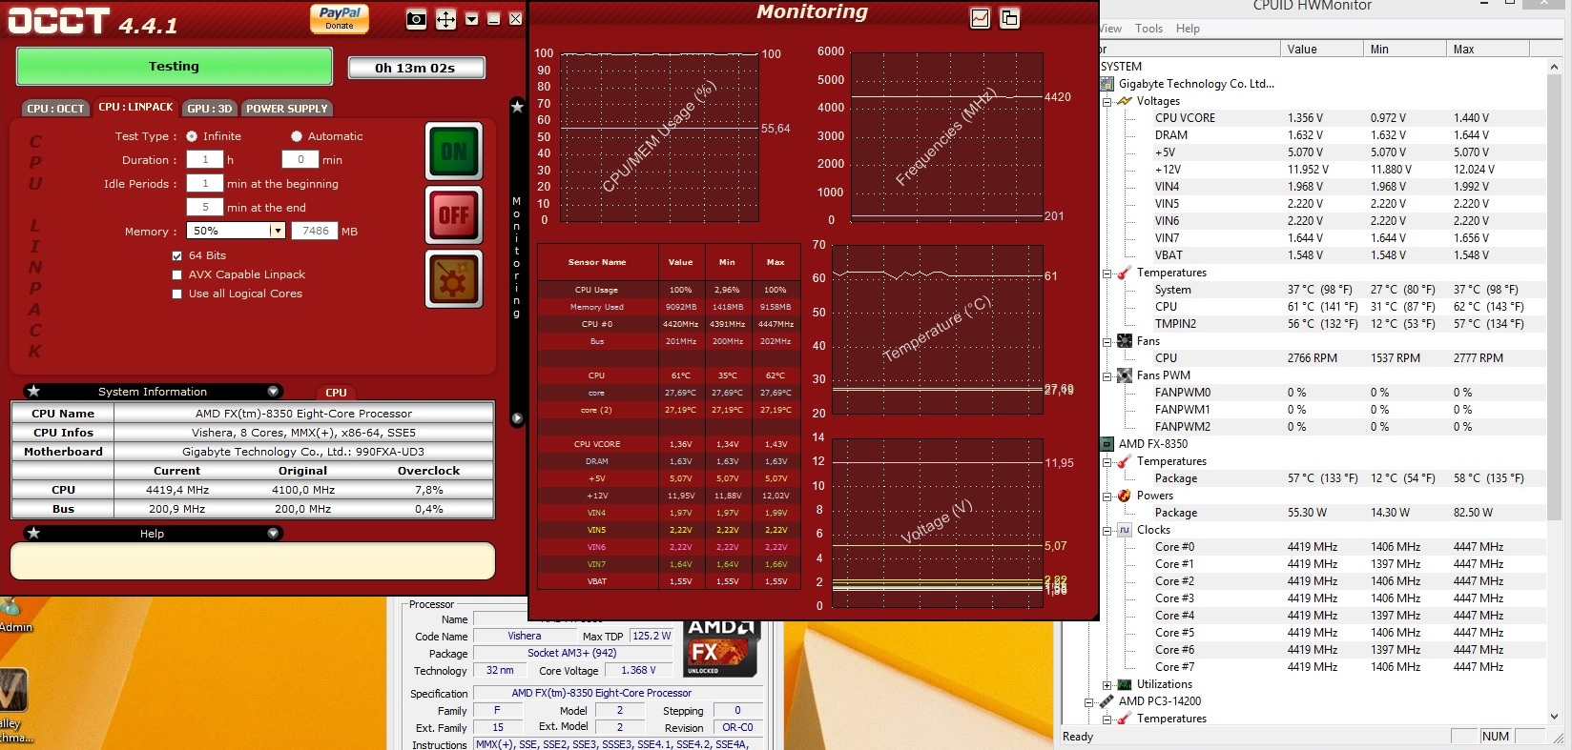This screenshot has height=750, width=1572.
Task: Click the Max TDP field in CPU-Z
Action: tap(652, 636)
